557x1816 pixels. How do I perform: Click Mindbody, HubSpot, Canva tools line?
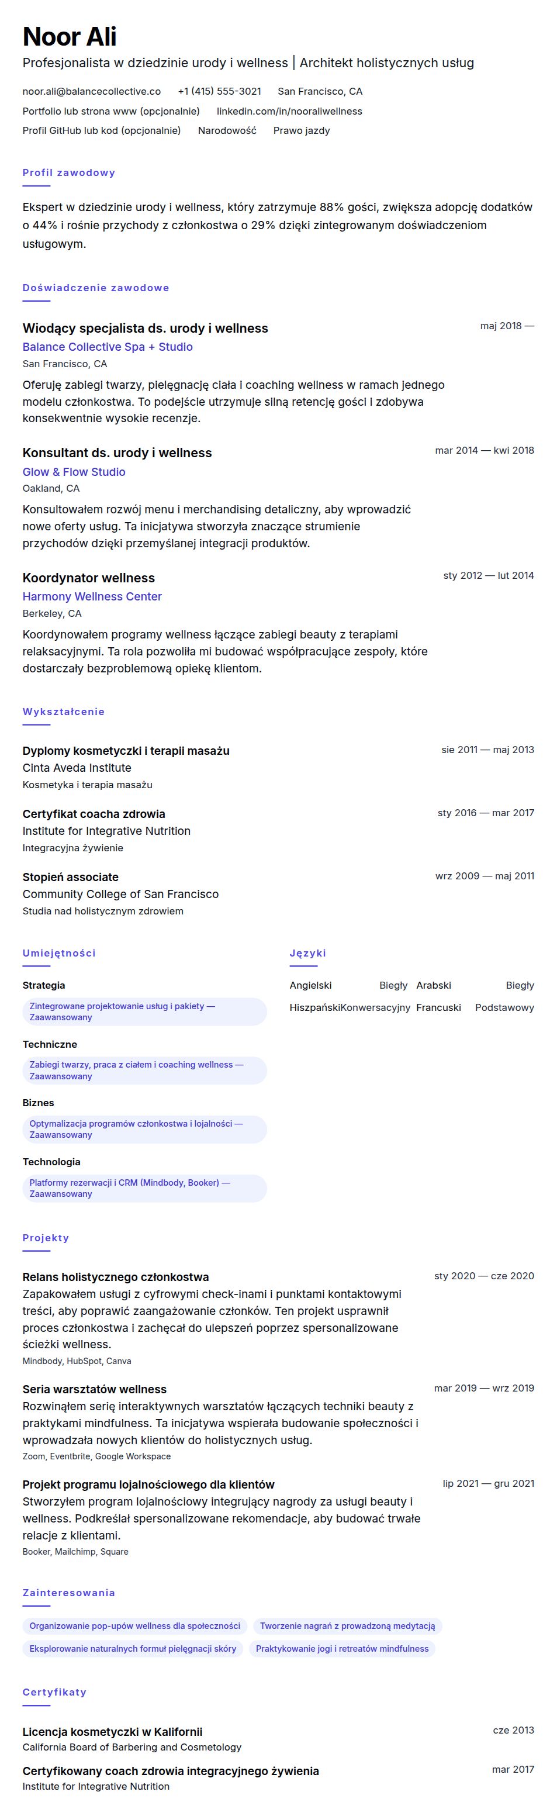tap(77, 1361)
